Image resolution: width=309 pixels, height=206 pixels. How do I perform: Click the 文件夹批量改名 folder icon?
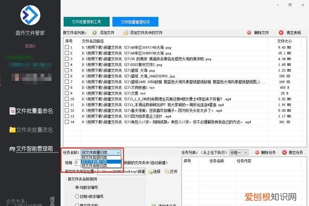coord(13,130)
